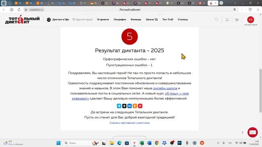Bookmark the page with bookmark icon
The width and height of the screenshot is (262, 147).
point(235,10)
